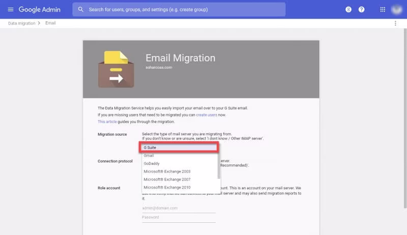Open the Help question mark icon
The image size is (407, 235).
[361, 10]
